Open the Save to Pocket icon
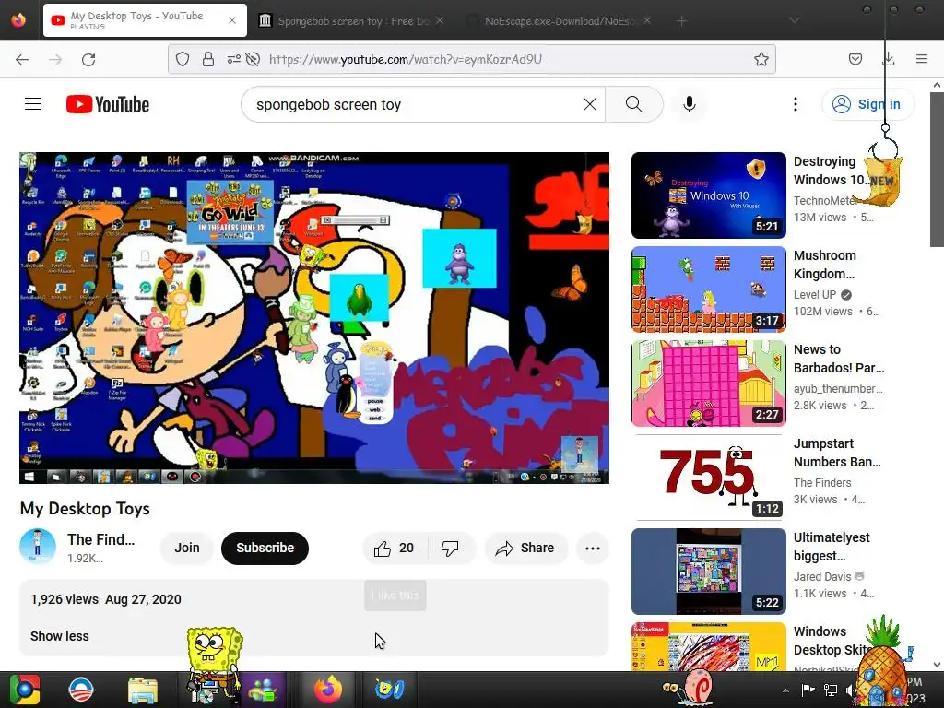 pos(855,59)
